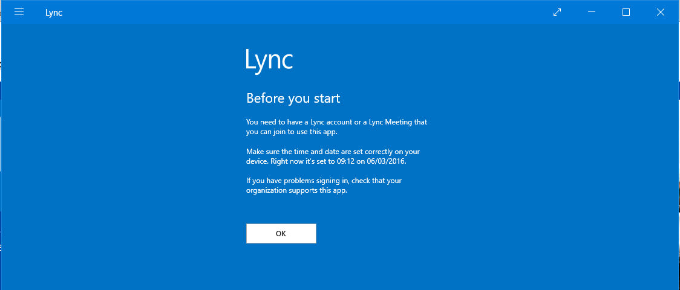Click "organization supports this app" text

pos(296,191)
